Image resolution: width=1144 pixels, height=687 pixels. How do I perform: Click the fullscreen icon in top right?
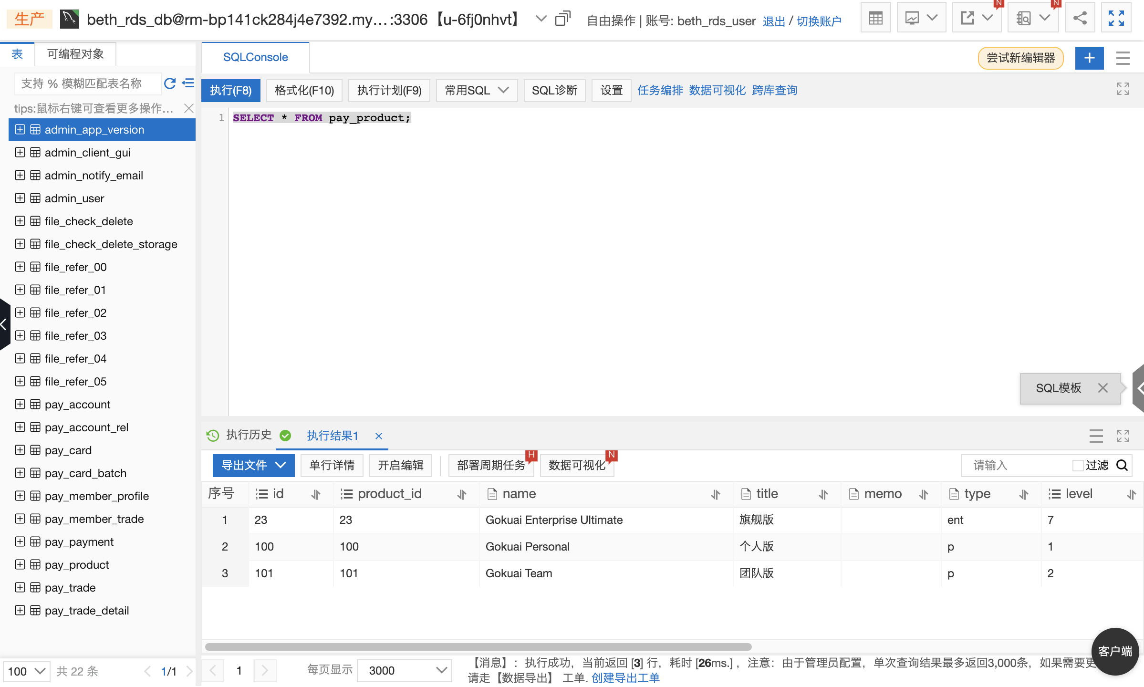click(1116, 18)
